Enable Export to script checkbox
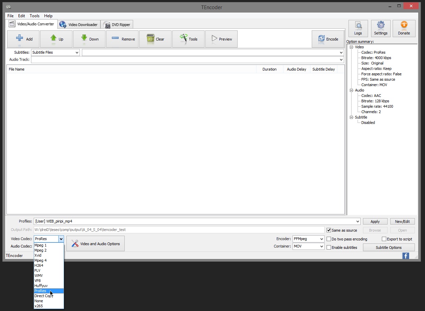This screenshot has width=425, height=311. click(x=384, y=239)
